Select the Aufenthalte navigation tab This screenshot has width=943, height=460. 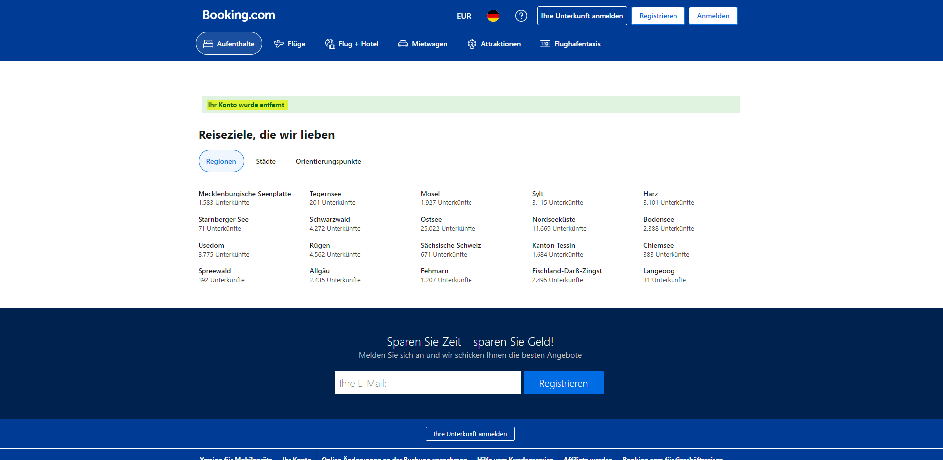coord(229,44)
